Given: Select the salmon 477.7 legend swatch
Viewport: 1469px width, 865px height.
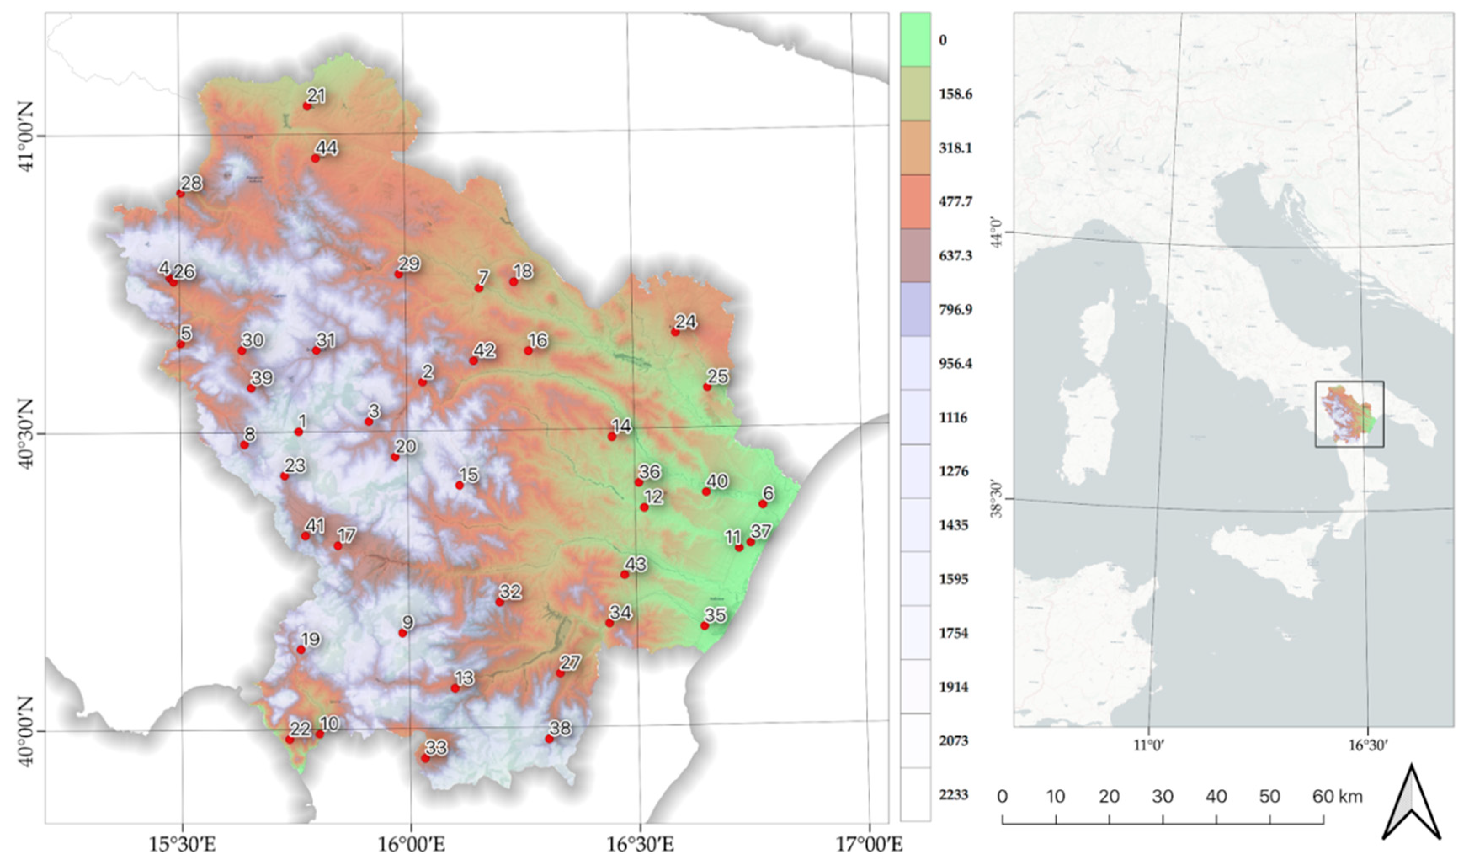Looking at the screenshot, I should 915,201.
